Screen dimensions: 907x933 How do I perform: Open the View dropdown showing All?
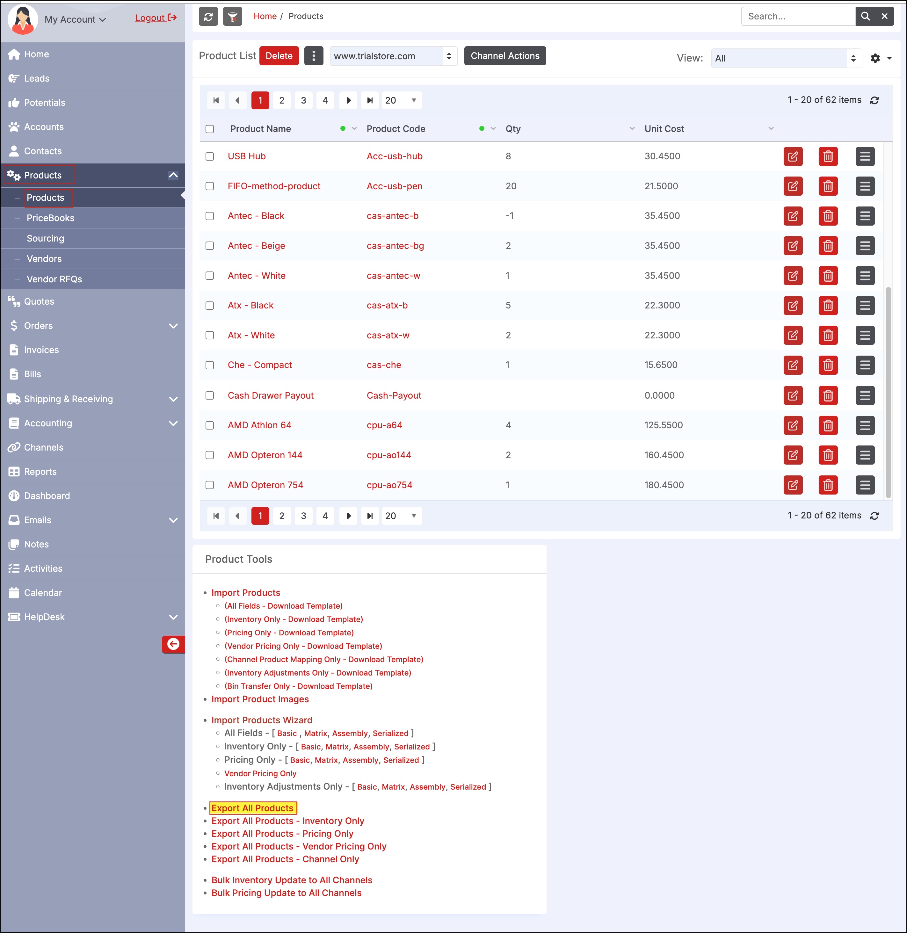[x=787, y=58]
